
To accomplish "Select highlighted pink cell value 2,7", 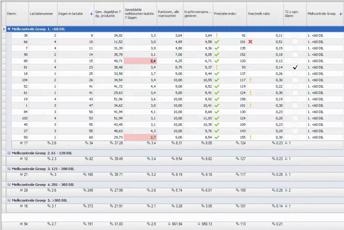I will point(140,137).
